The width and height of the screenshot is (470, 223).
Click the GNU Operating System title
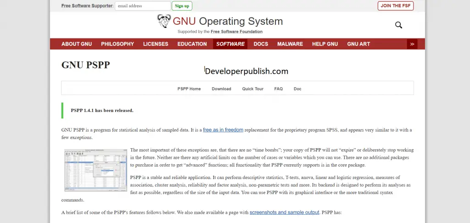click(228, 21)
